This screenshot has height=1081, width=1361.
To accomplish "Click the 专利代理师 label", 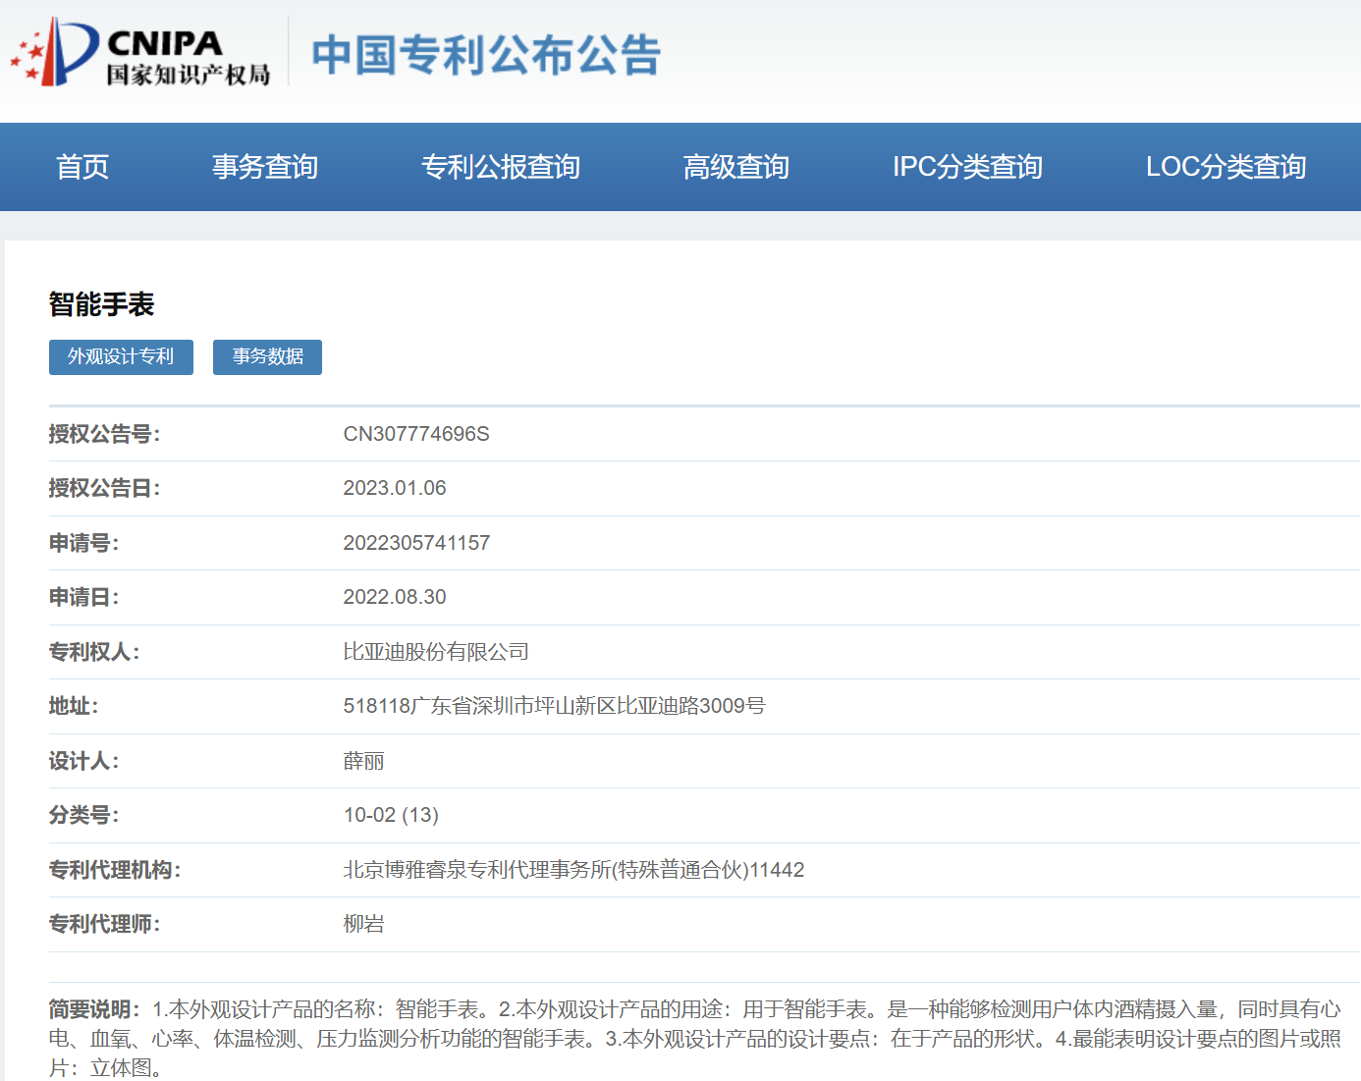I will point(104,924).
